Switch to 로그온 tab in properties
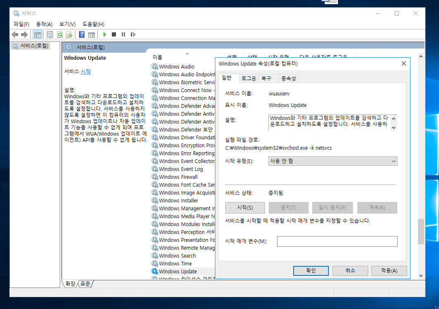 tap(248, 78)
